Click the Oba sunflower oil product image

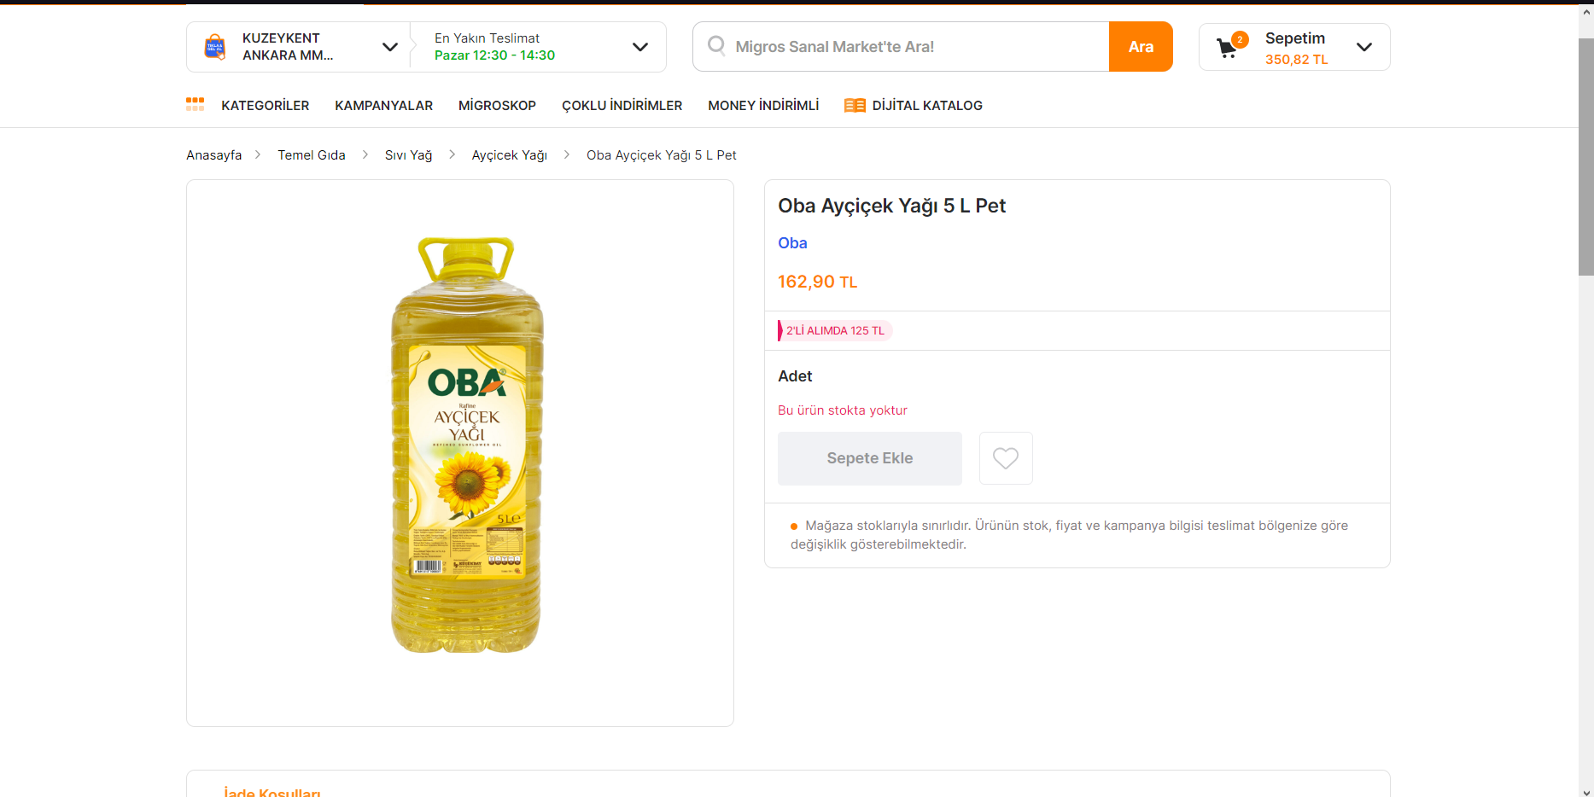click(467, 445)
